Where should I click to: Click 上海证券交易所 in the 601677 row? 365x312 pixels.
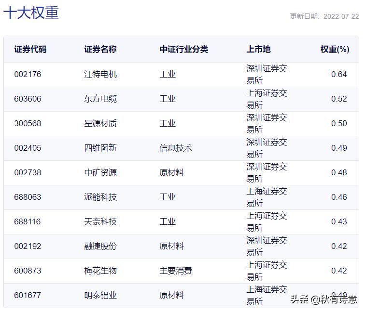coord(267,296)
